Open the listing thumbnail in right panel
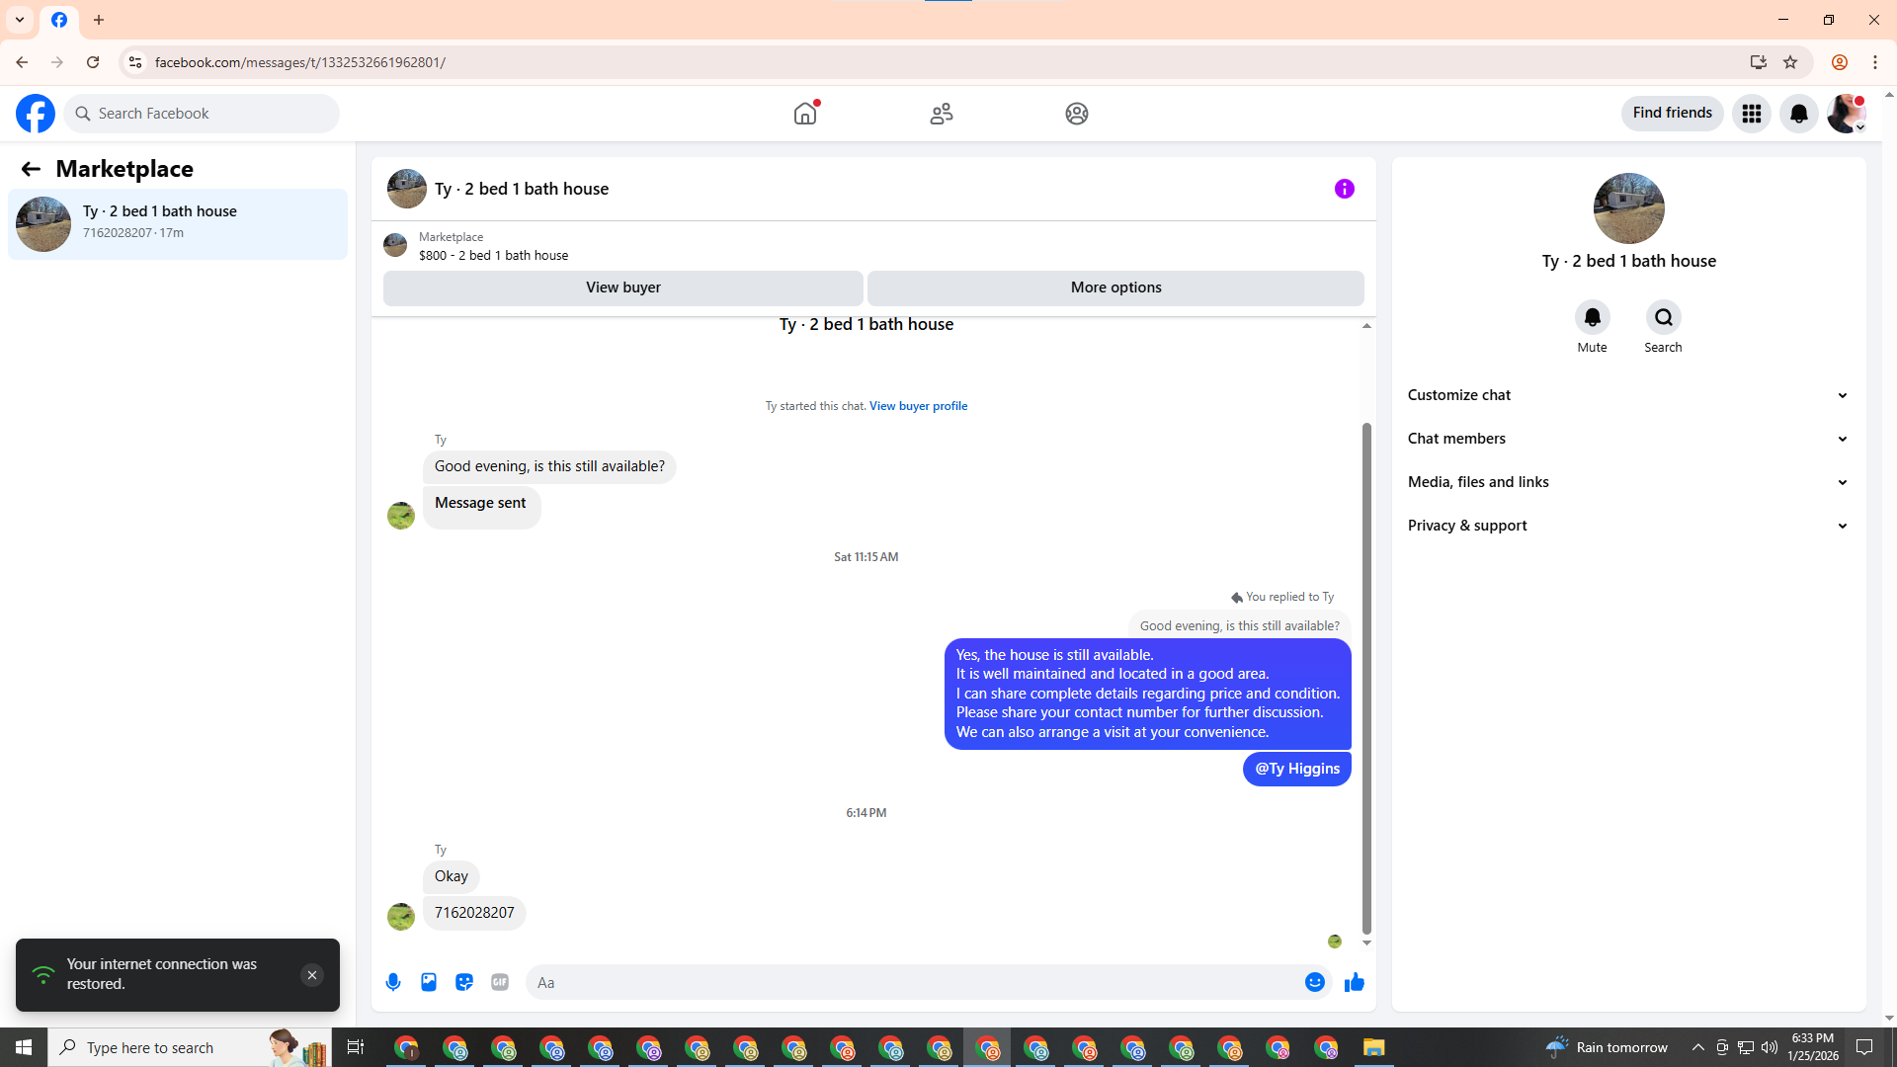The image size is (1897, 1067). (1629, 208)
